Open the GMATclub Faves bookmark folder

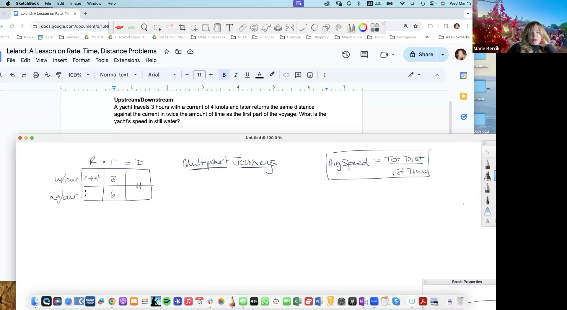pyautogui.click(x=208, y=37)
